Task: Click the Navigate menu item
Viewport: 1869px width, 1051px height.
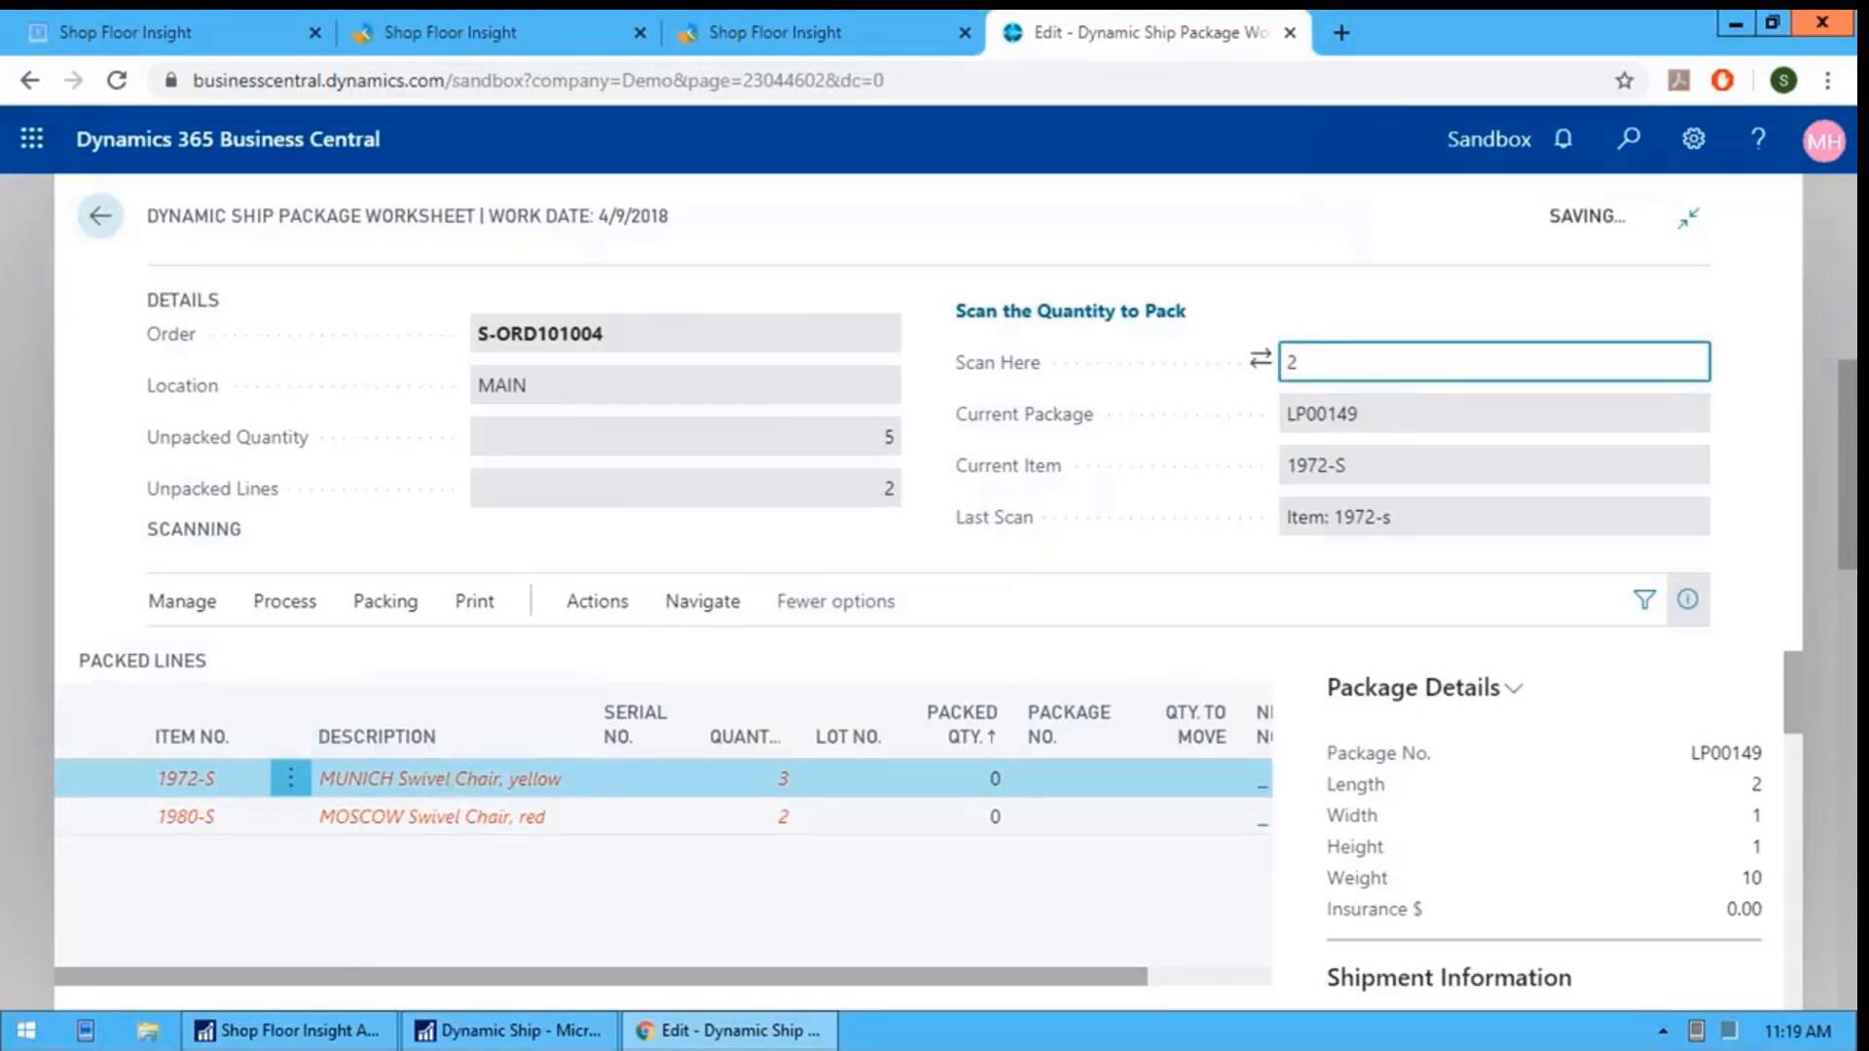Action: pos(702,600)
